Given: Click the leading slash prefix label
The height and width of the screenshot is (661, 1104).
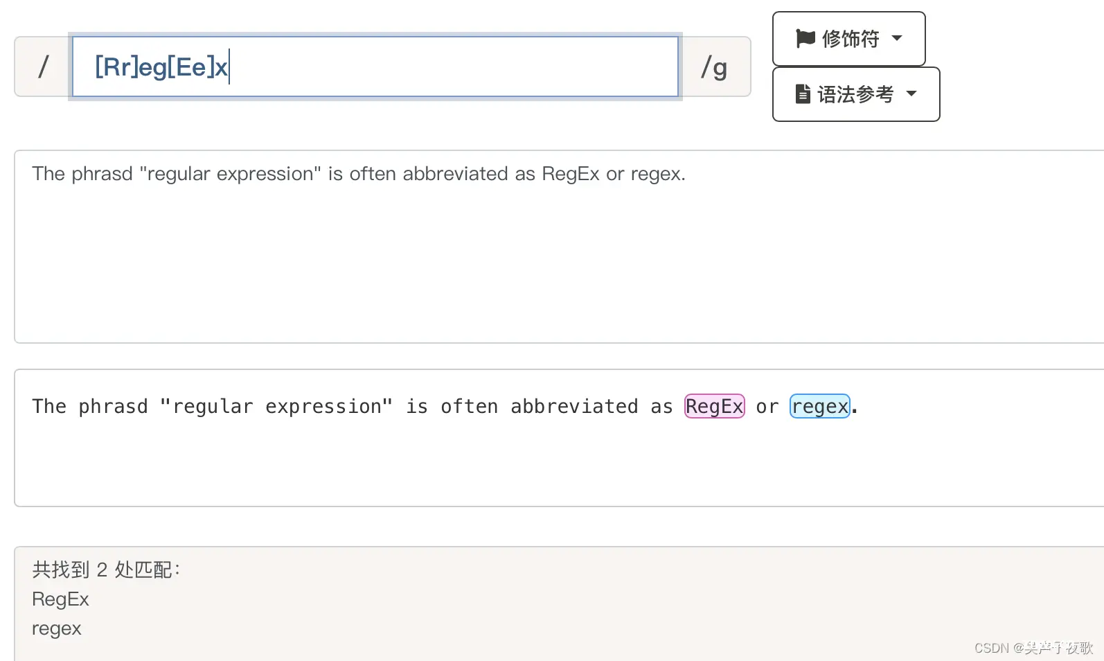Looking at the screenshot, I should (x=43, y=67).
